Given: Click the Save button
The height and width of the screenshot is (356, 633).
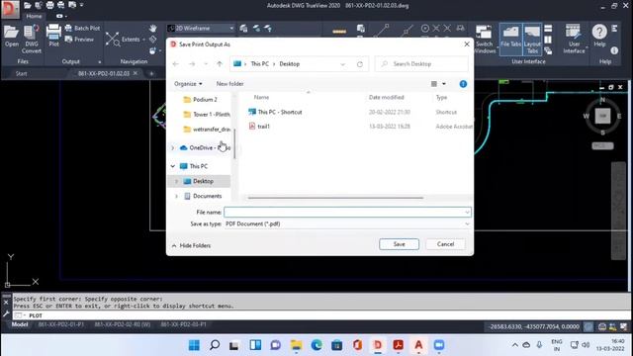Looking at the screenshot, I should tap(399, 244).
